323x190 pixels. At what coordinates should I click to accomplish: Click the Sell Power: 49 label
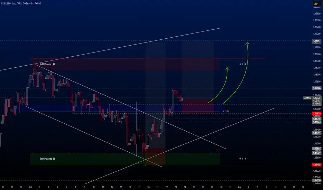(47, 64)
